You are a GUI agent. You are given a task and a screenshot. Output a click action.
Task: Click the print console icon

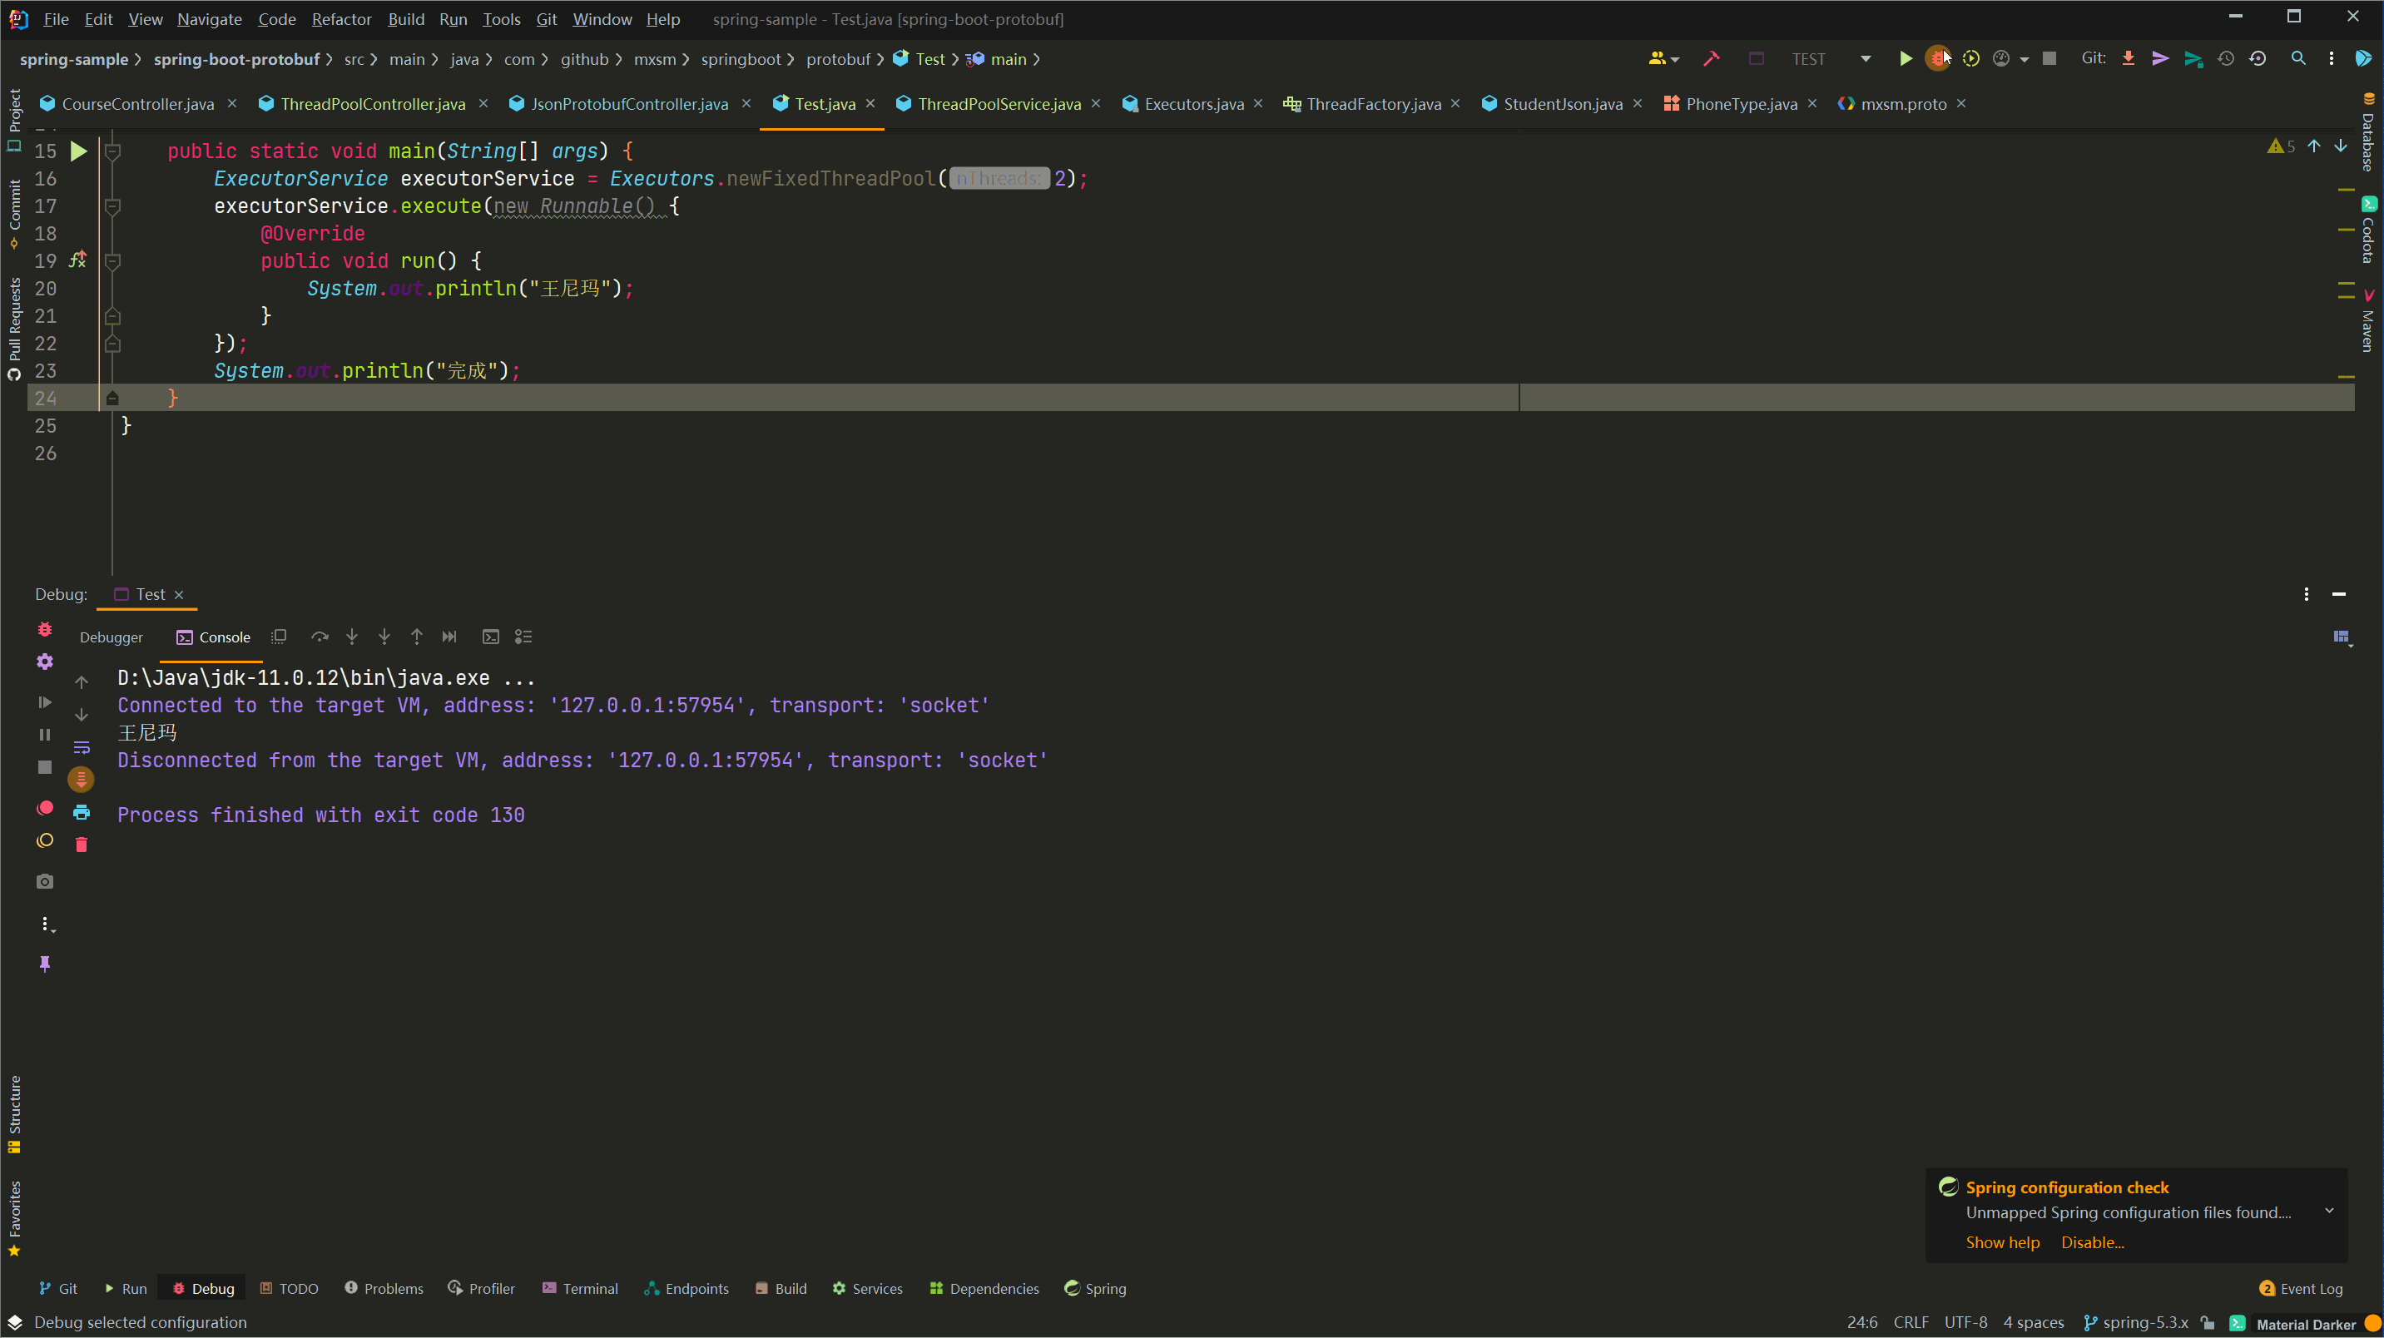(82, 812)
